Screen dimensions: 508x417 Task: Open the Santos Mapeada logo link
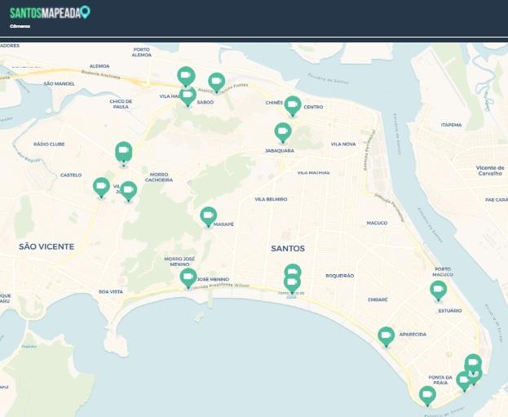point(50,12)
